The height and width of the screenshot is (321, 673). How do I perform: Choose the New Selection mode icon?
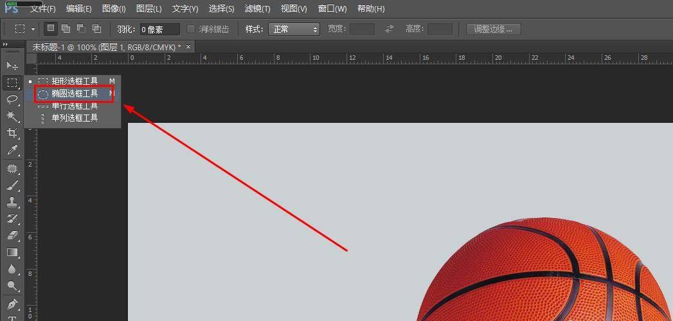pyautogui.click(x=51, y=29)
